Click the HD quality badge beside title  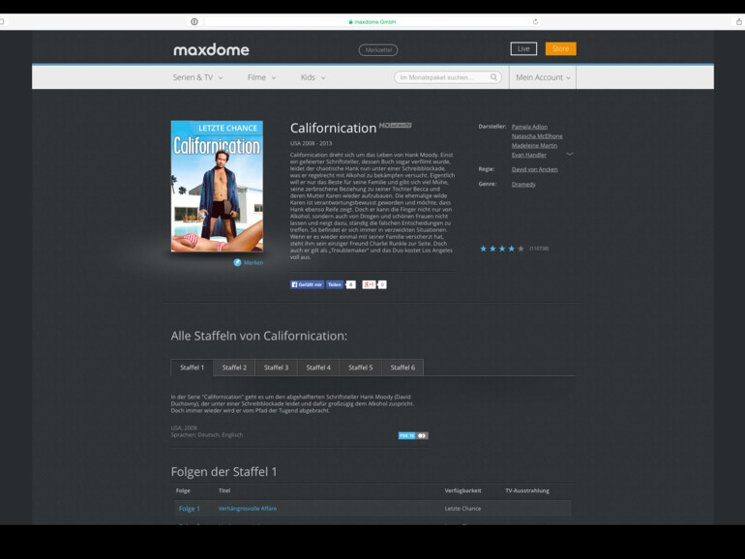(x=396, y=126)
